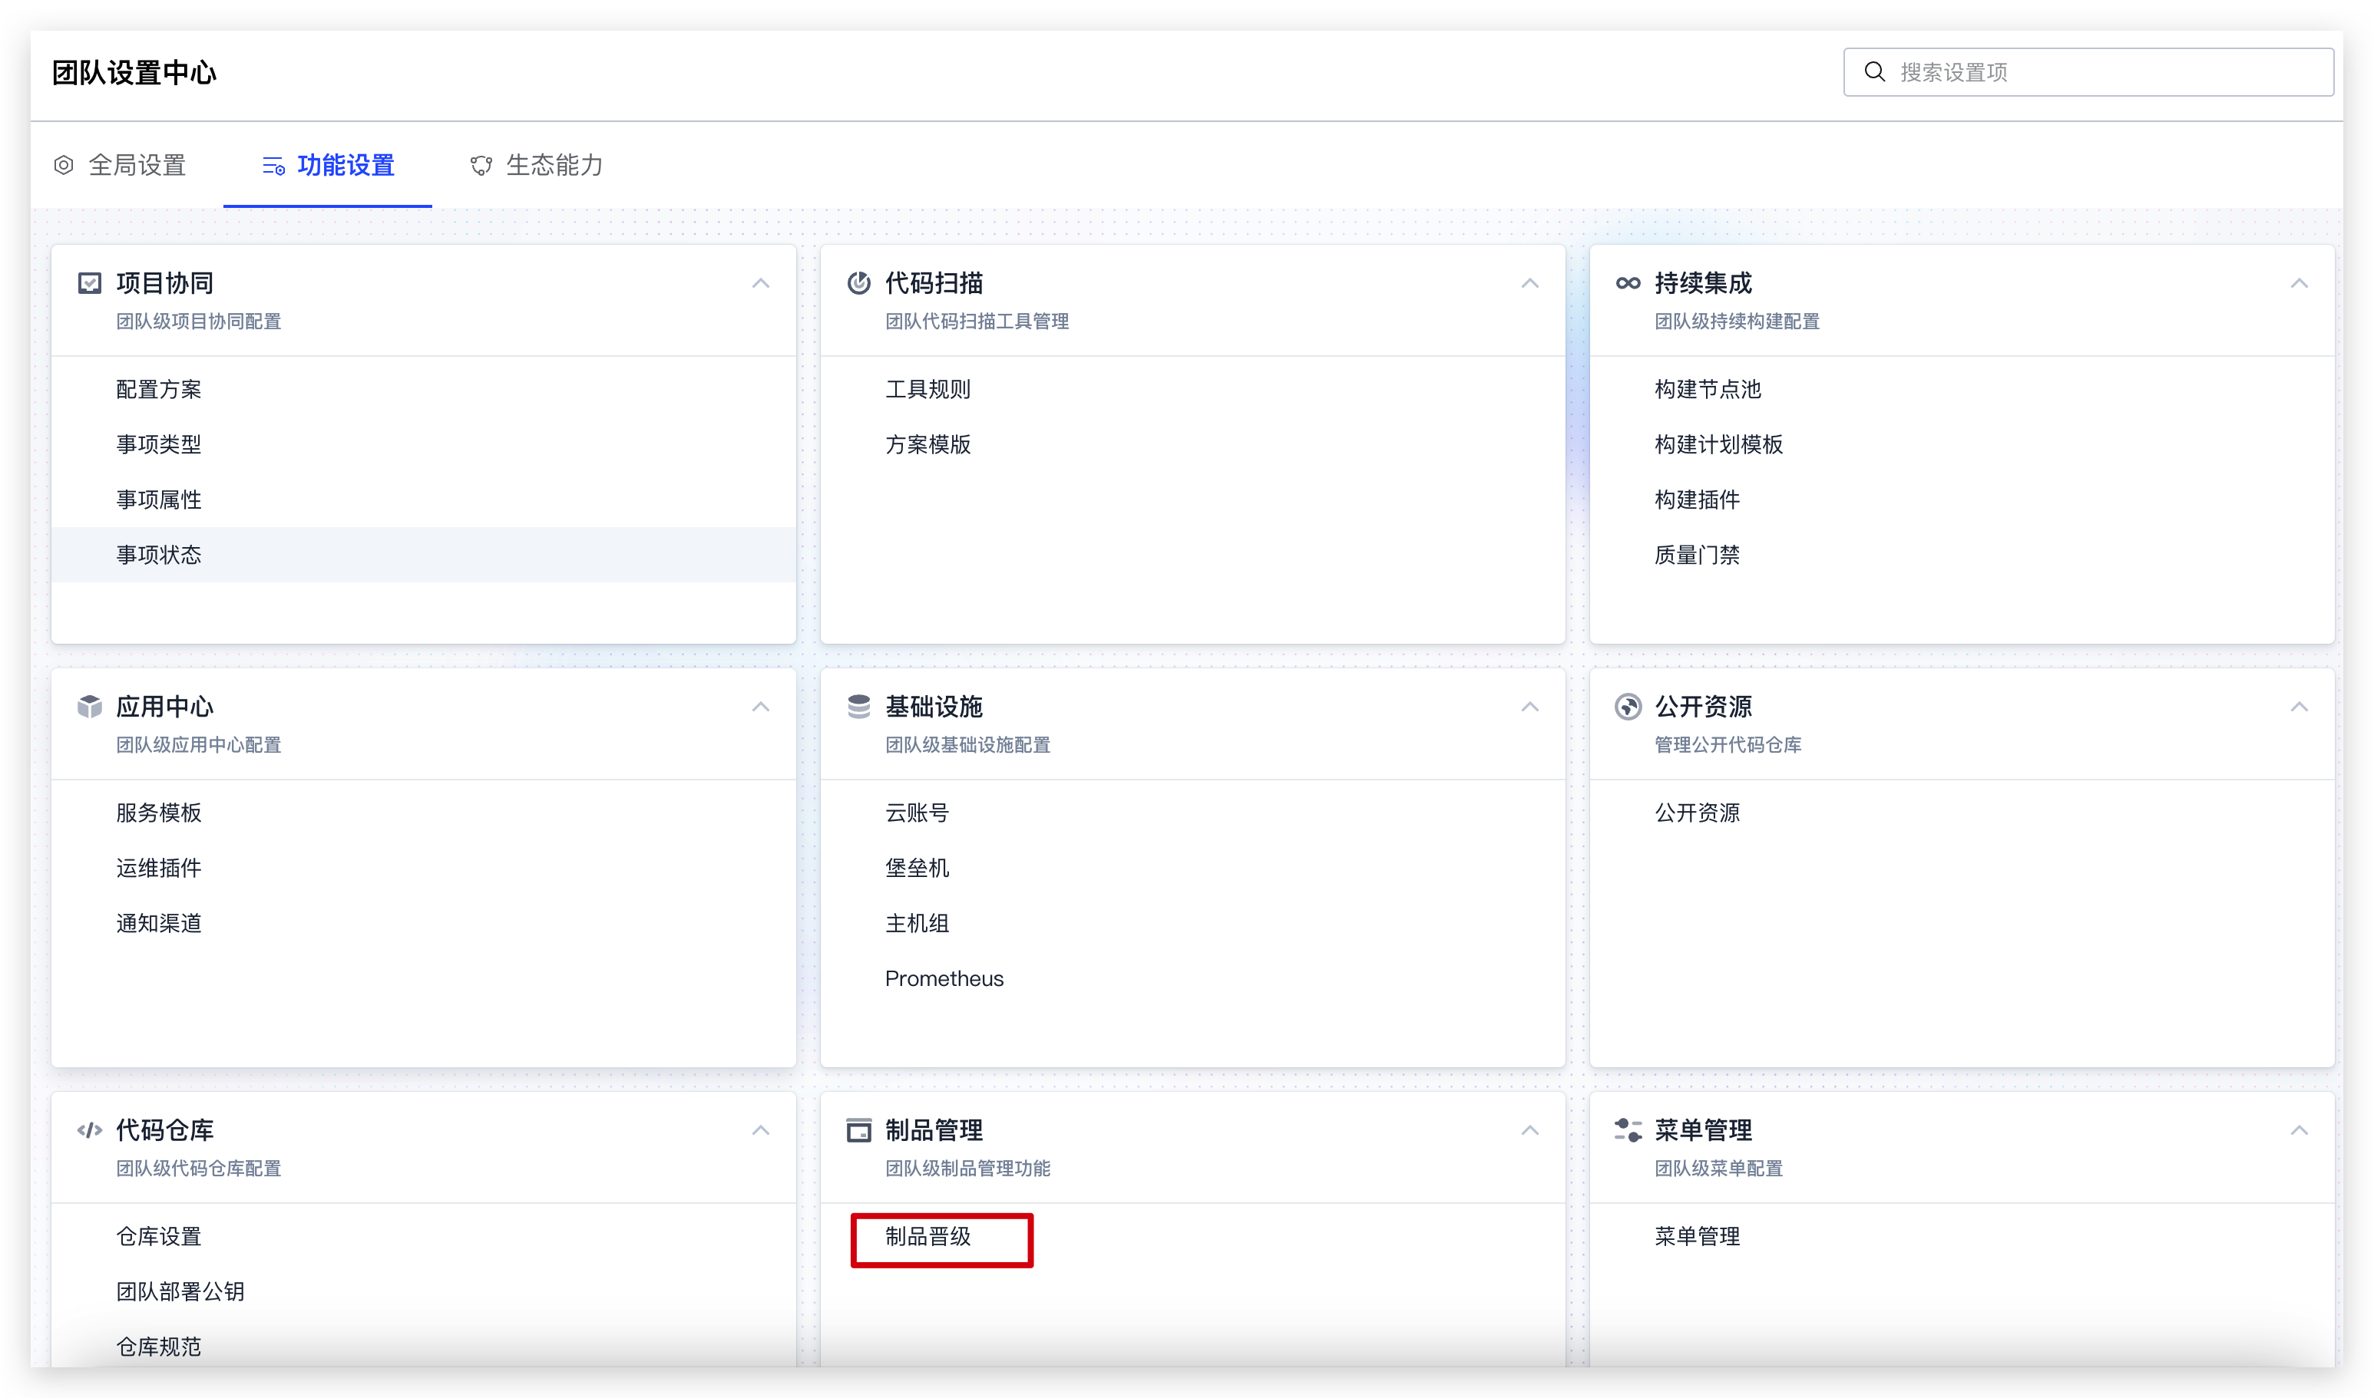
Task: Click the 团队设置中心 page title
Action: point(134,73)
